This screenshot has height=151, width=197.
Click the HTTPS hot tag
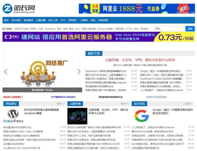[x=129, y=29]
